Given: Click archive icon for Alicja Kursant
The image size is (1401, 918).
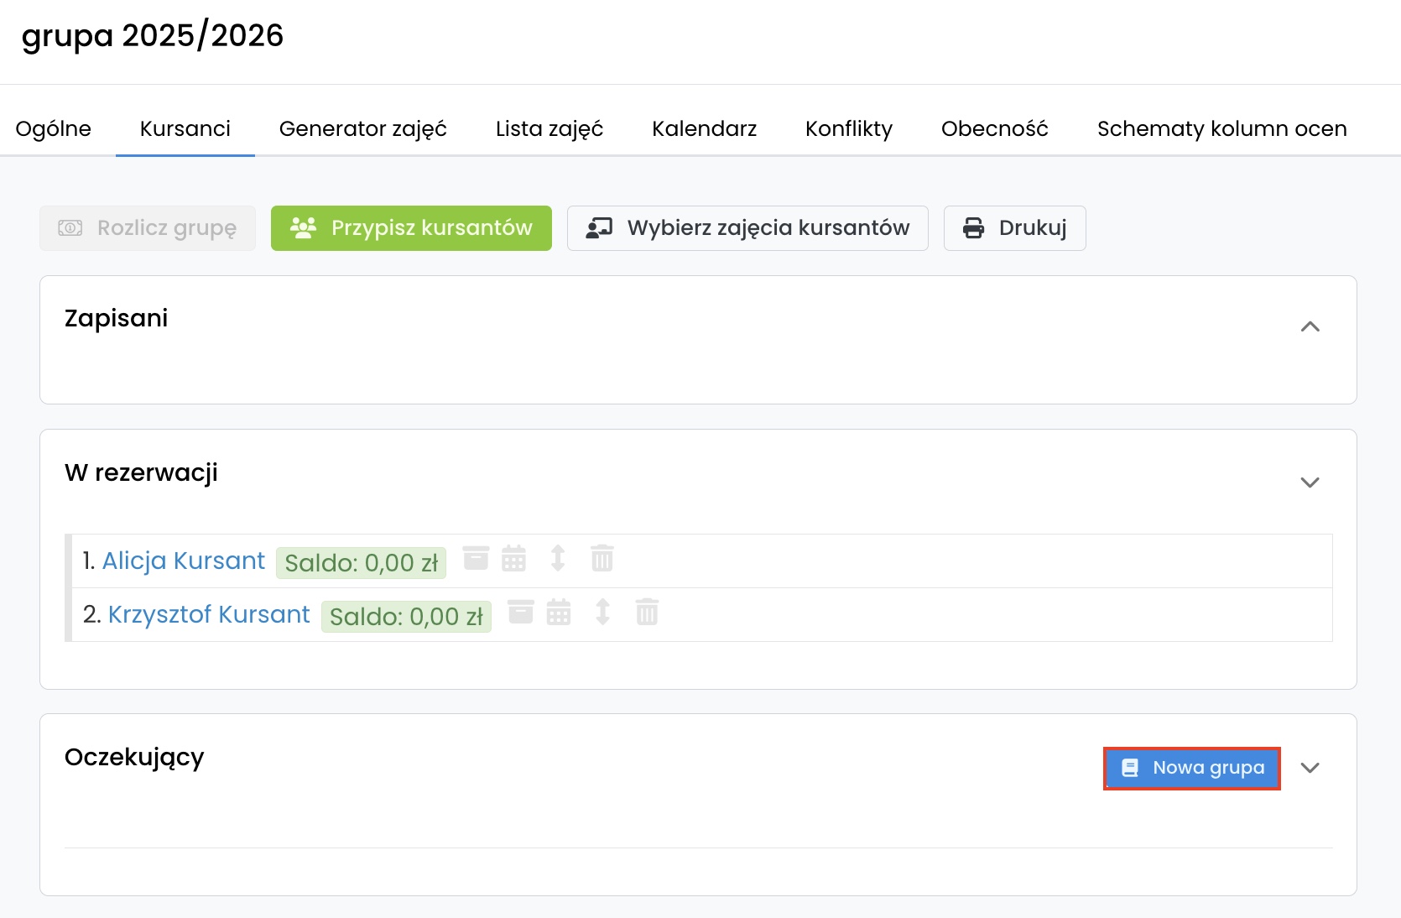Looking at the screenshot, I should tap(476, 558).
